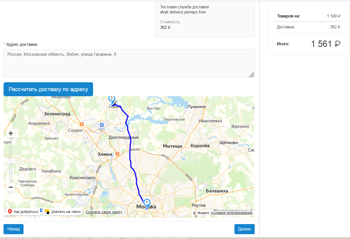This screenshot has width=350, height=239.
Task: Click the Зеленоград label on the map
Action: pos(57,114)
